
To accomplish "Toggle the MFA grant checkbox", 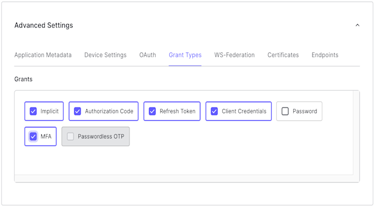I will (33, 137).
